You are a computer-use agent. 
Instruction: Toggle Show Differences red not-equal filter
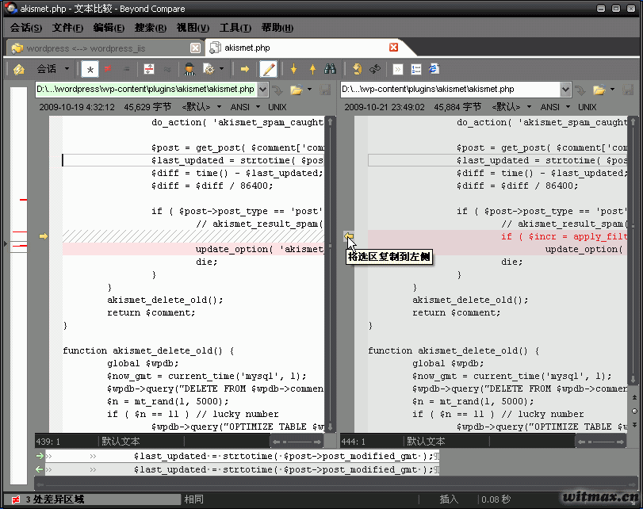coord(108,69)
